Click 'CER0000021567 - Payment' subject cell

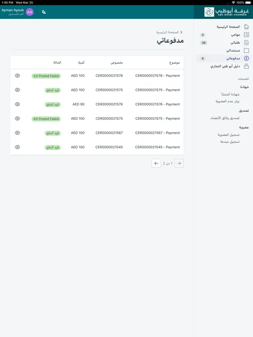click(158, 133)
